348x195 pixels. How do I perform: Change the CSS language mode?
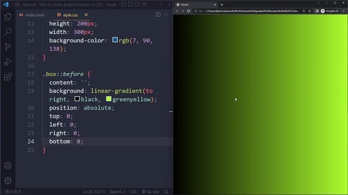[x=133, y=192]
